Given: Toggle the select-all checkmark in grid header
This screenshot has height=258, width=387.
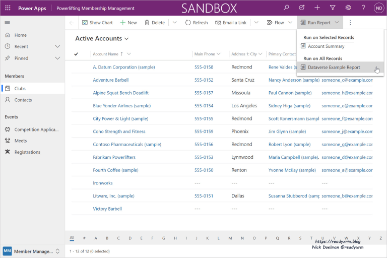Looking at the screenshot, I should (76, 54).
